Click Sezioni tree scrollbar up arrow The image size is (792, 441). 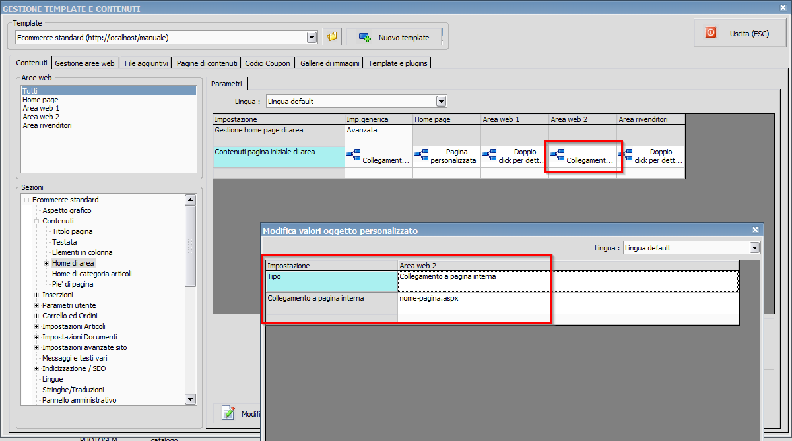coord(190,200)
